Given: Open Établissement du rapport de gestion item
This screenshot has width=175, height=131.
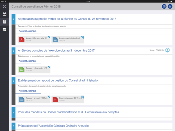Looking at the screenshot, I should 58,80.
